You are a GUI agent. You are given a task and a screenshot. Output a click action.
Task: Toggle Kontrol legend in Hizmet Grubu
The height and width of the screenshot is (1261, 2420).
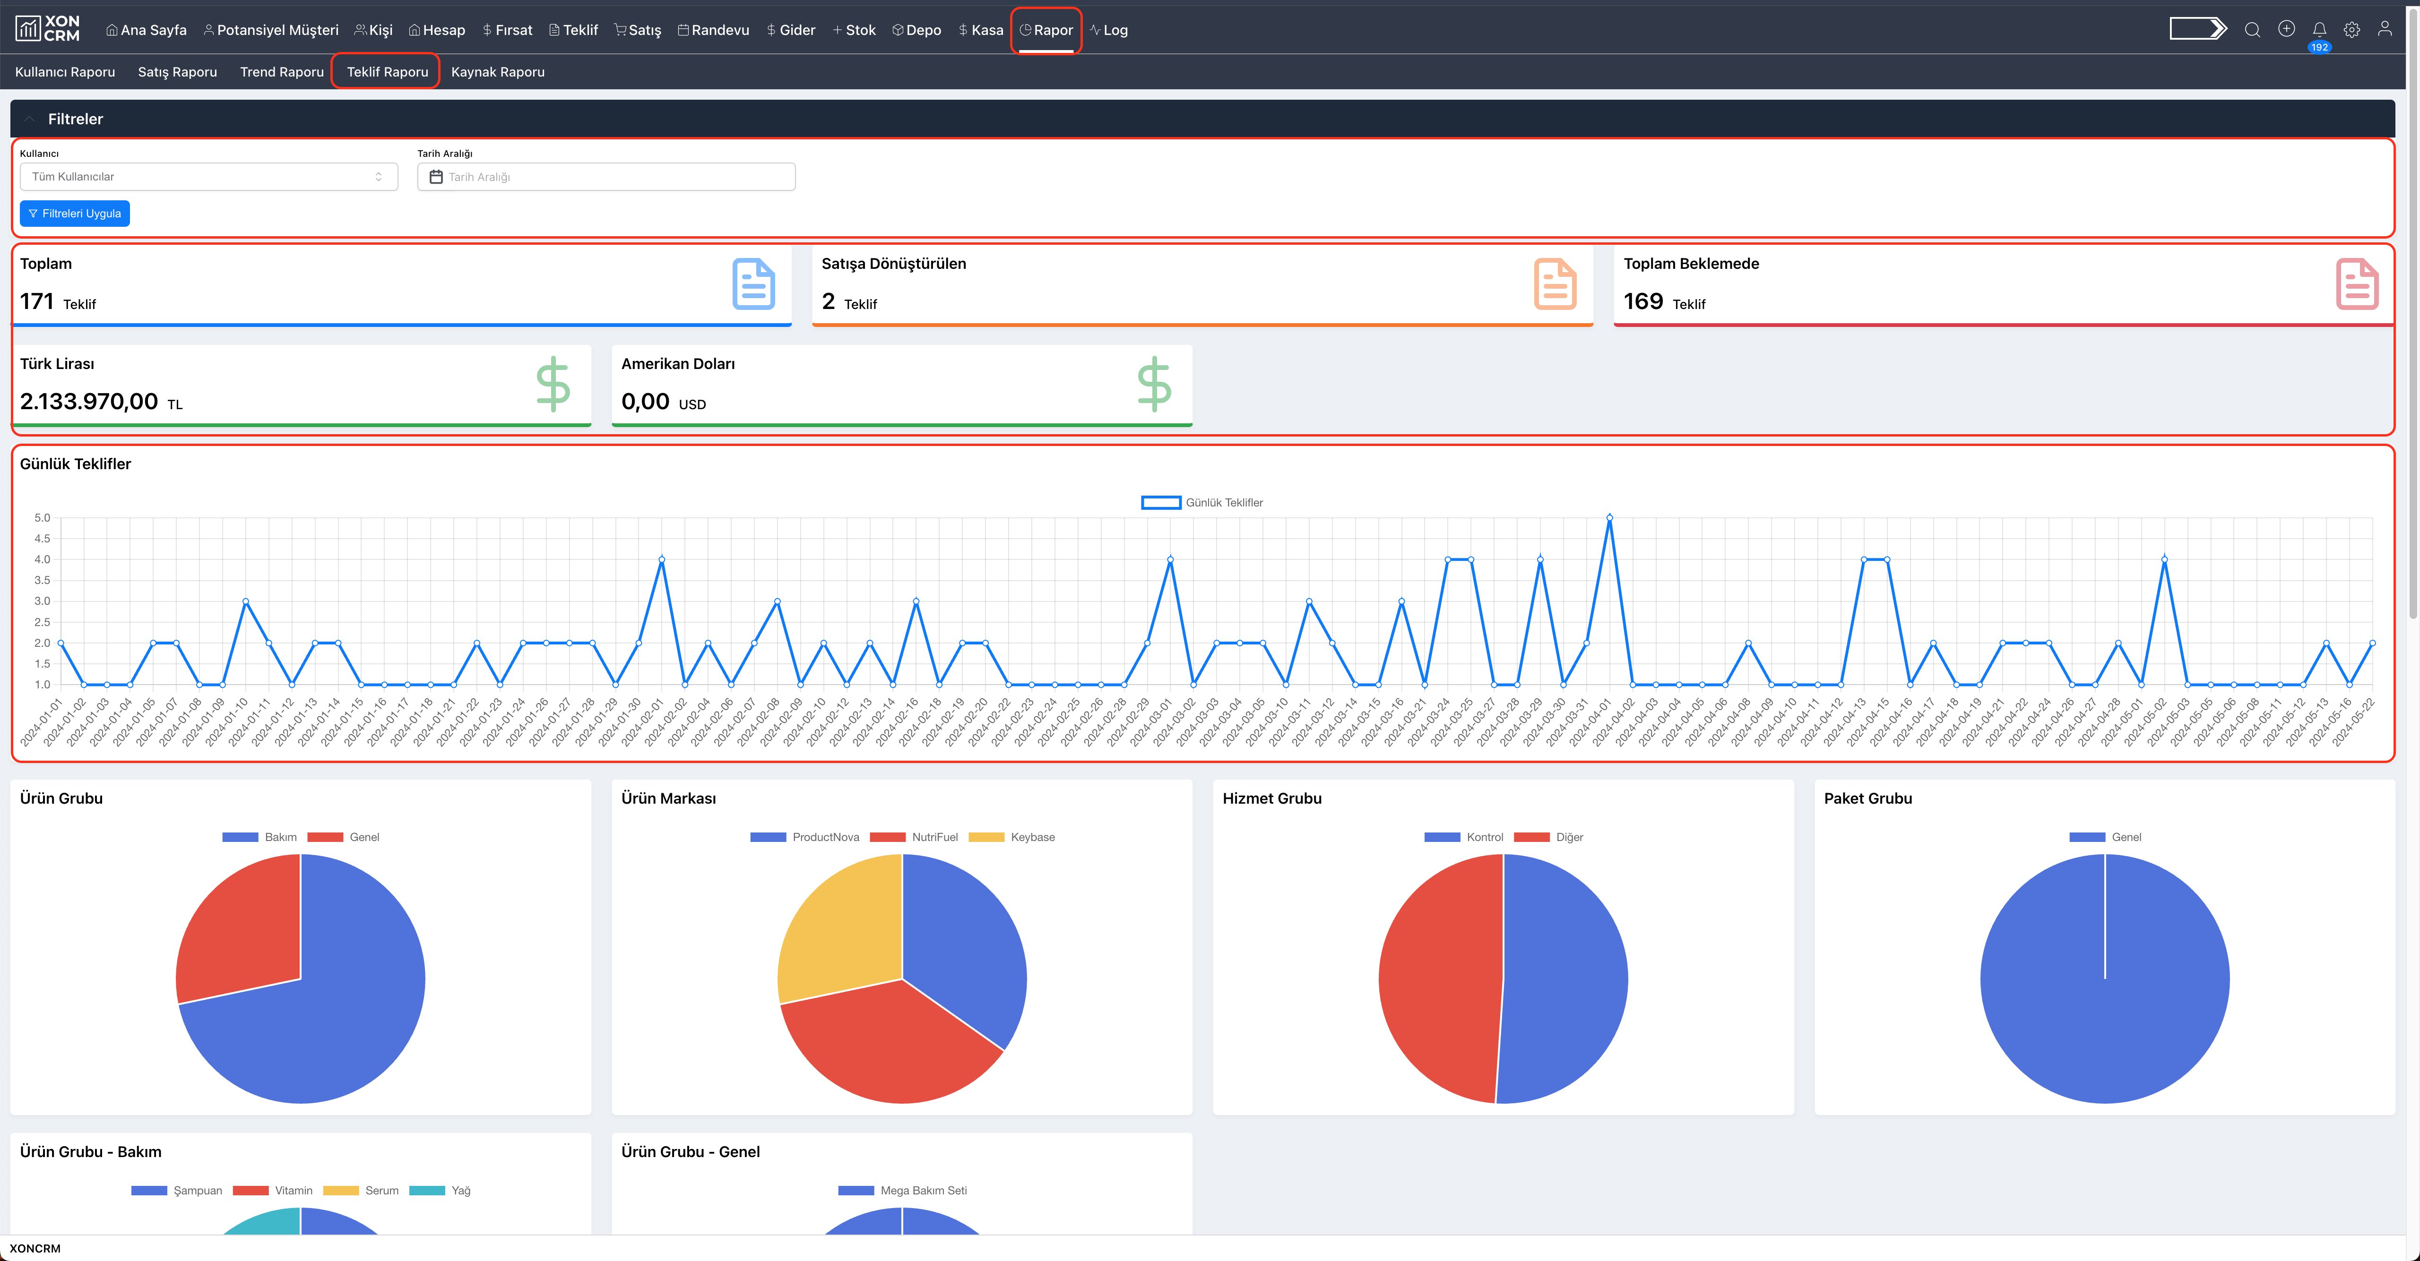tap(1464, 837)
